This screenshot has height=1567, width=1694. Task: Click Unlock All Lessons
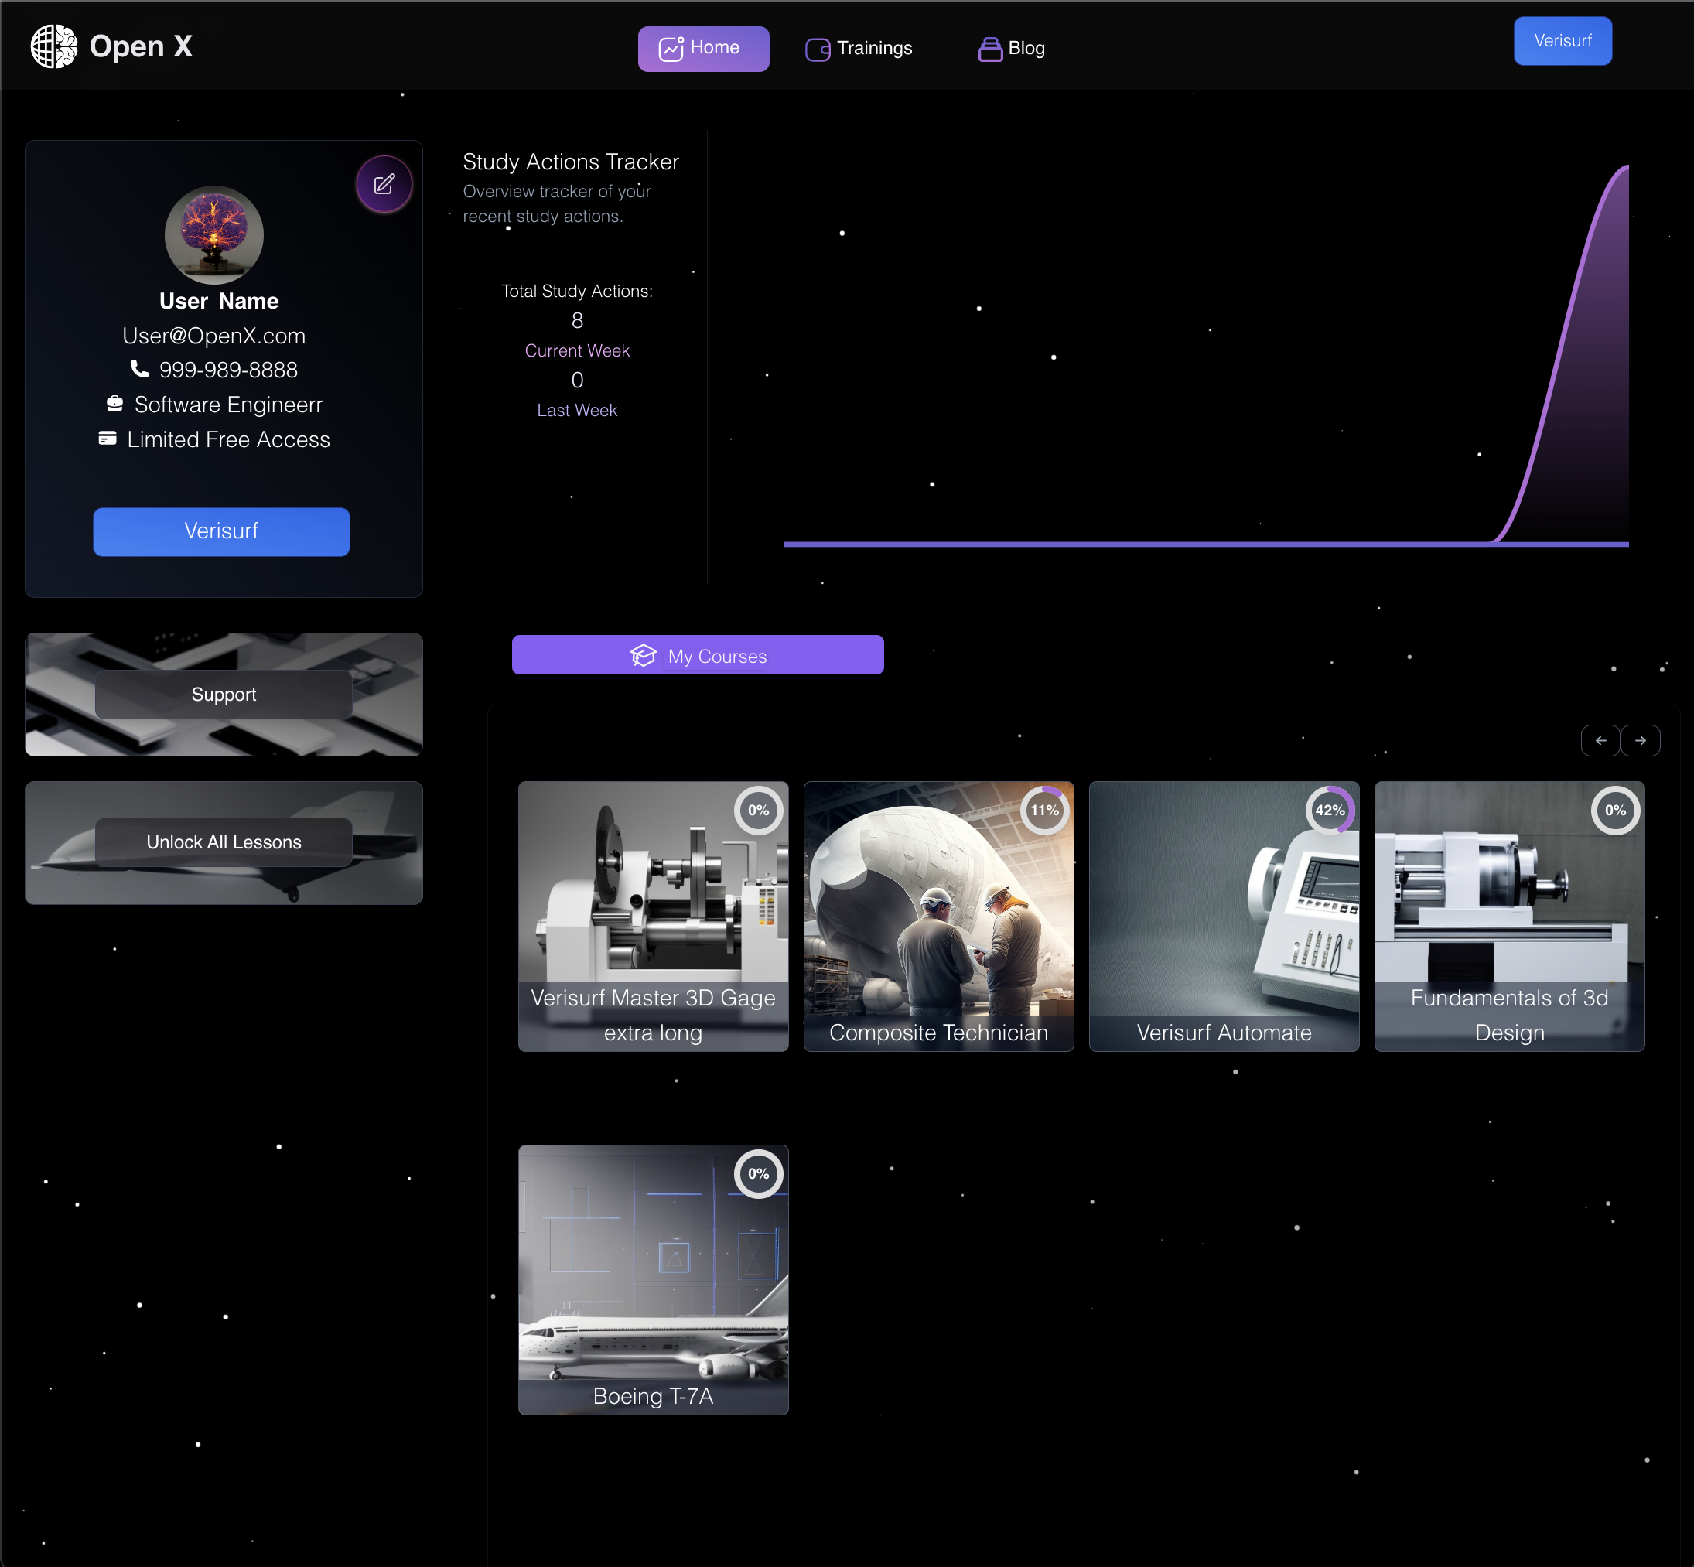coord(224,842)
